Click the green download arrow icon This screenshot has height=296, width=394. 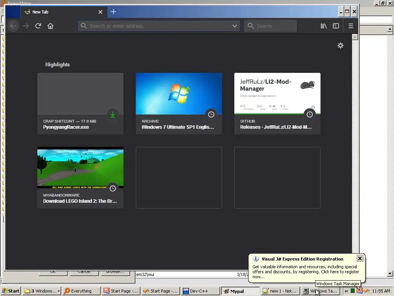pyautogui.click(x=113, y=114)
